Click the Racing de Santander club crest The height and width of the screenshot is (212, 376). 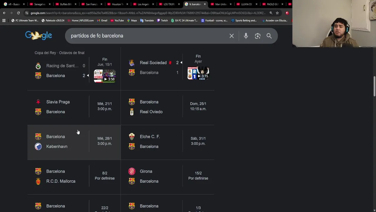[x=38, y=66]
